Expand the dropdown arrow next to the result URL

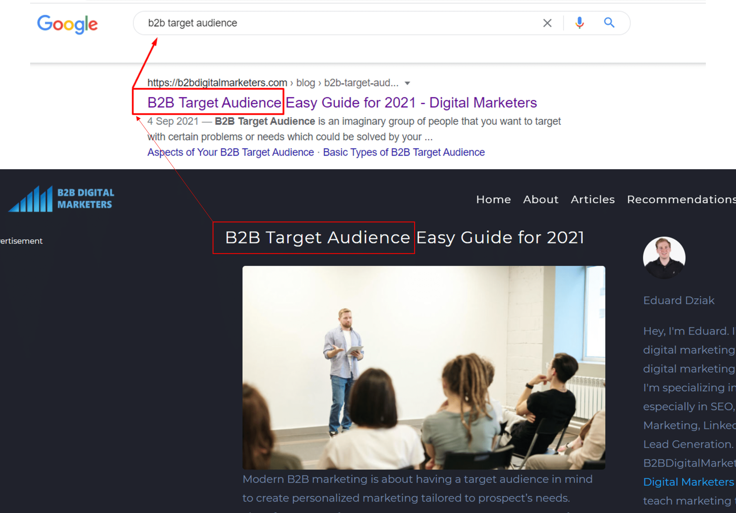[x=407, y=83]
